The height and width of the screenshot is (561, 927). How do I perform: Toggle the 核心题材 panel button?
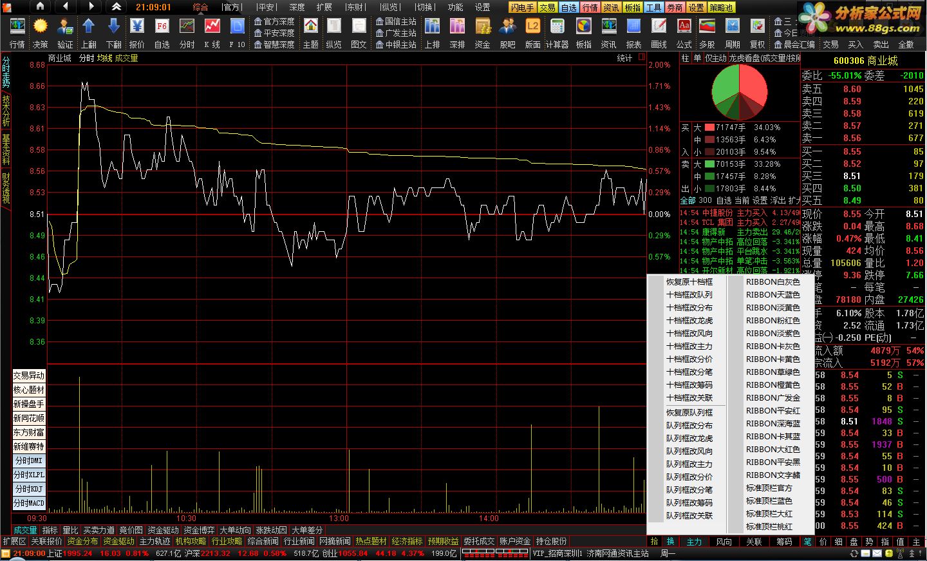[x=30, y=390]
